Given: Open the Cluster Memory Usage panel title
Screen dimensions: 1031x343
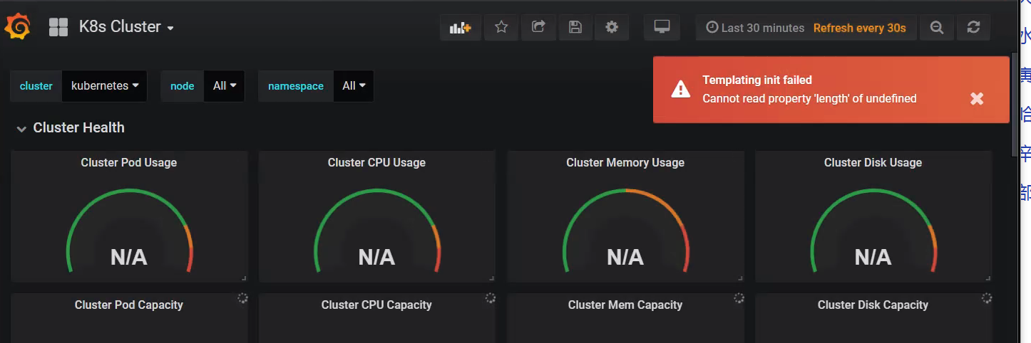Looking at the screenshot, I should tap(625, 162).
